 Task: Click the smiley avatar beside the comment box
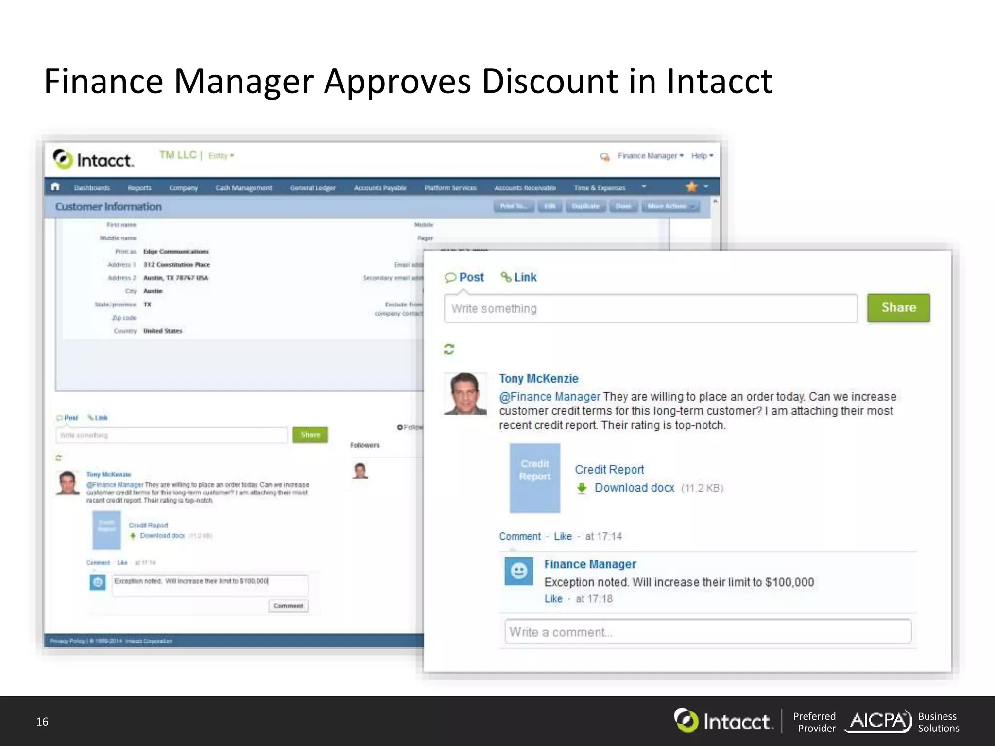tap(98, 582)
